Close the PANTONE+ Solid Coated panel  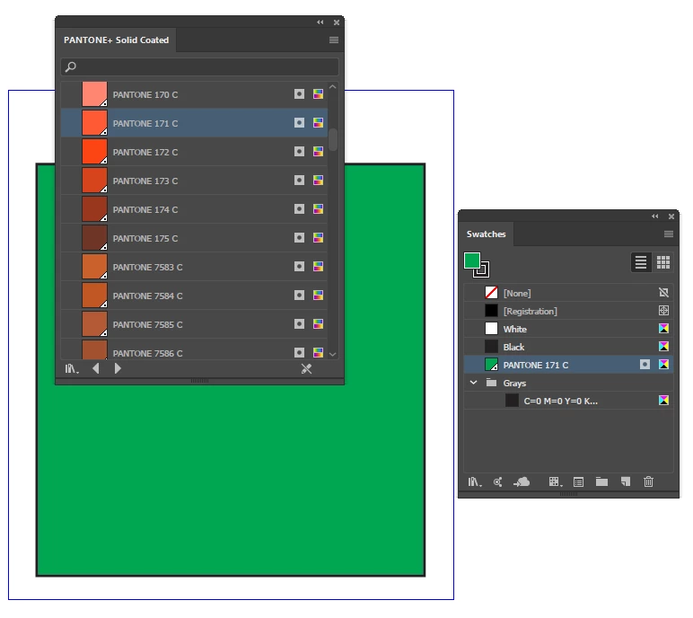[337, 22]
